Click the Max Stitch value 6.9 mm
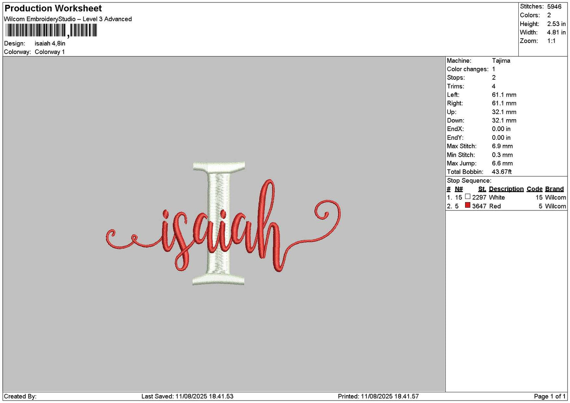 pyautogui.click(x=503, y=146)
